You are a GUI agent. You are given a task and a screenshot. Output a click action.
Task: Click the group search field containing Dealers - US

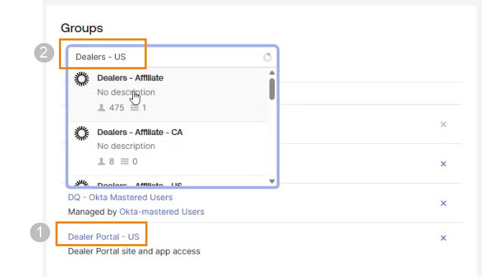(x=165, y=57)
